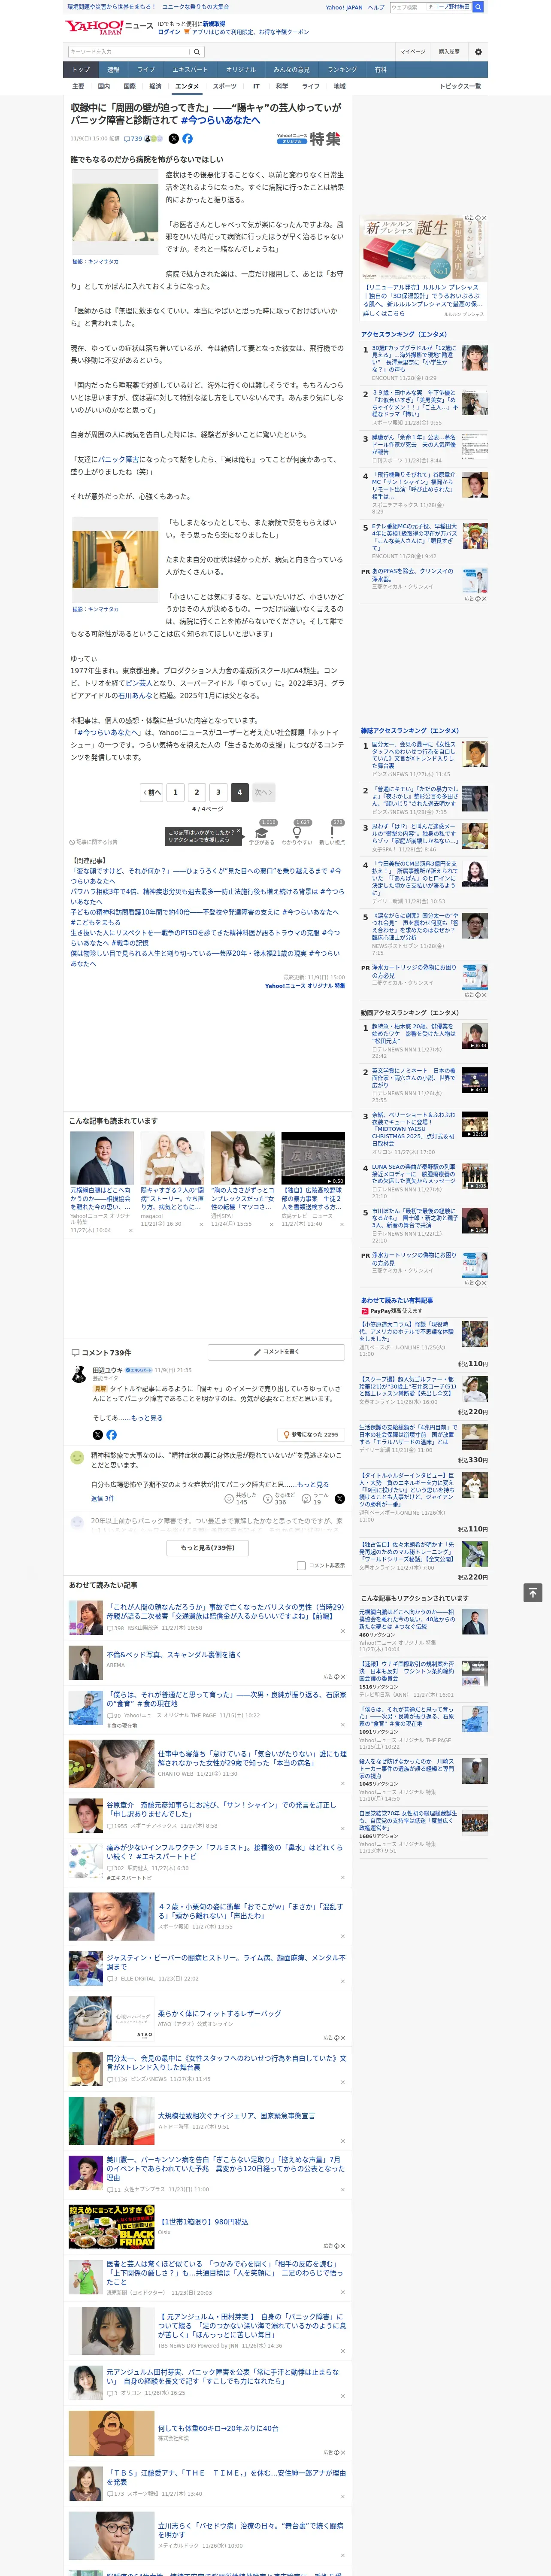551x2576 pixels.
Task: Click the scroll-to-top arrow button
Action: click(533, 1593)
